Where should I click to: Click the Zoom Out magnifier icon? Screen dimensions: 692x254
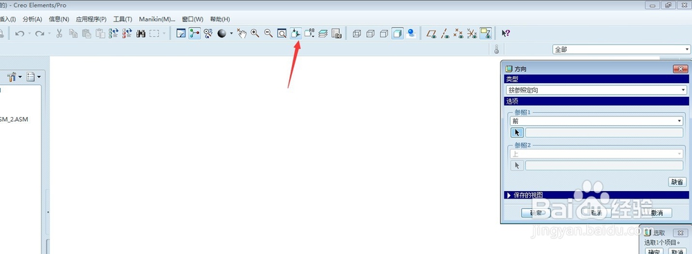coord(268,34)
